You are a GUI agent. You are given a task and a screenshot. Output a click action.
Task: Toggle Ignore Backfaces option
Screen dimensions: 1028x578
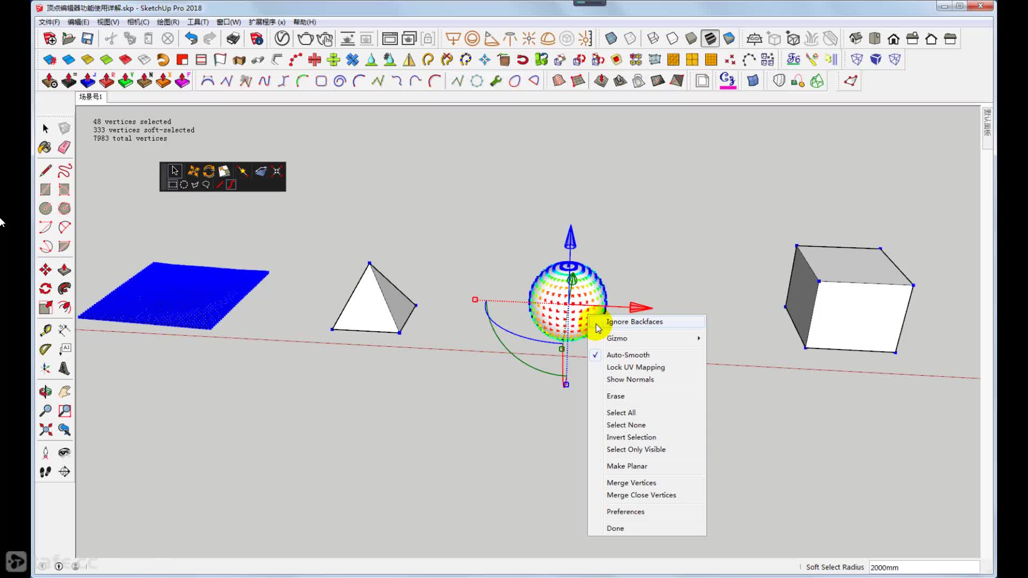[x=634, y=322]
